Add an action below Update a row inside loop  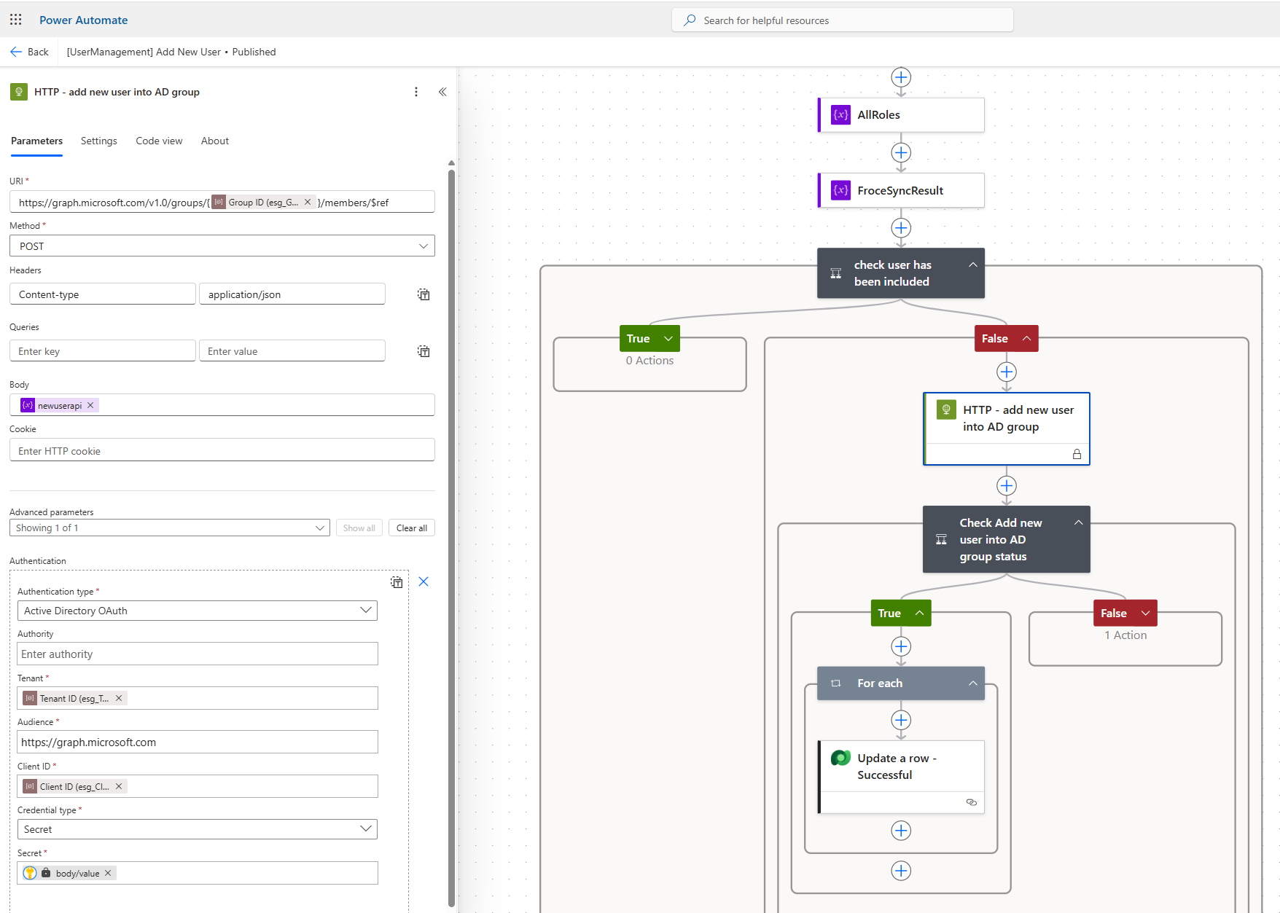(x=901, y=831)
